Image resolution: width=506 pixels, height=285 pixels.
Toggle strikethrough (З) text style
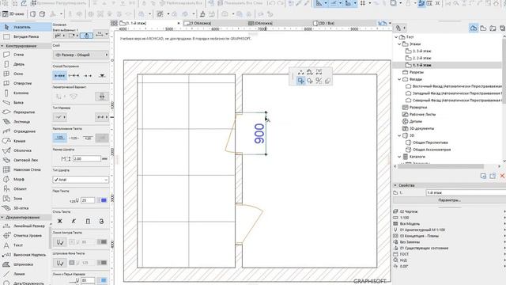(101, 222)
